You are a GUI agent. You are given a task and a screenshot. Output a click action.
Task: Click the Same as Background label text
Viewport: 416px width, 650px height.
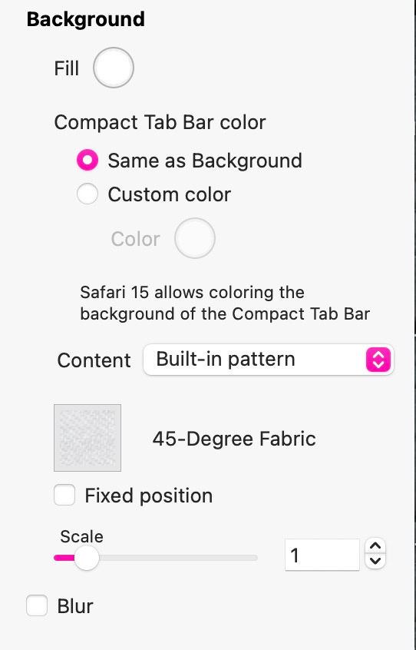(205, 161)
